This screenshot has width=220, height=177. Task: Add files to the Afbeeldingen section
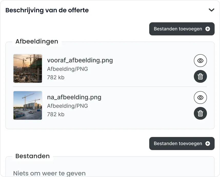point(182,29)
